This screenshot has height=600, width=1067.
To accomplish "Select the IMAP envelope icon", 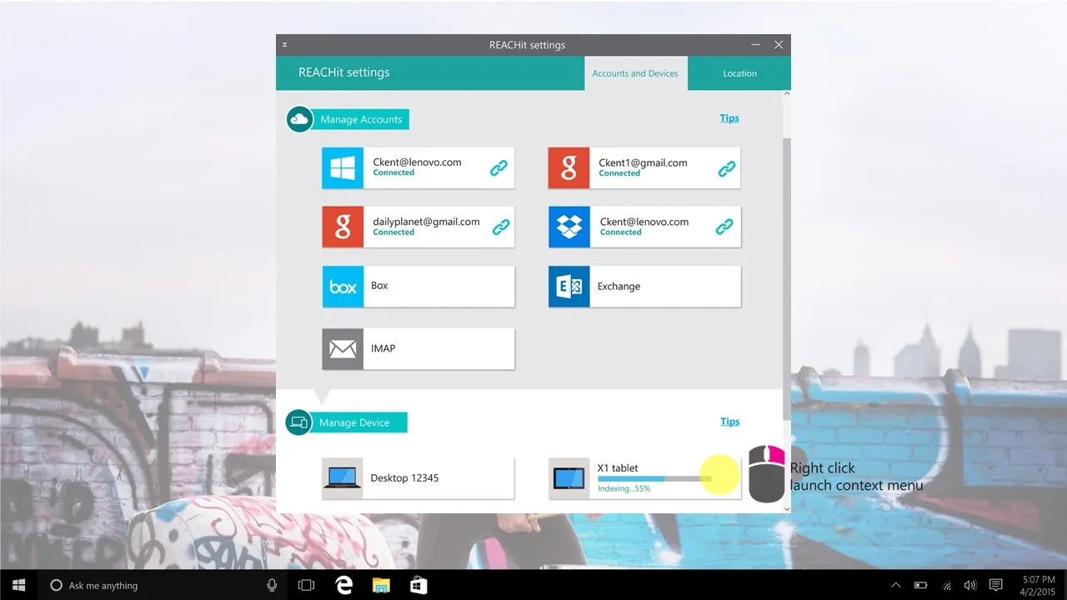I will coord(343,349).
